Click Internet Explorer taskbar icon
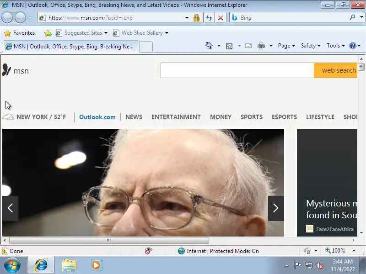The image size is (366, 274). pos(41,265)
